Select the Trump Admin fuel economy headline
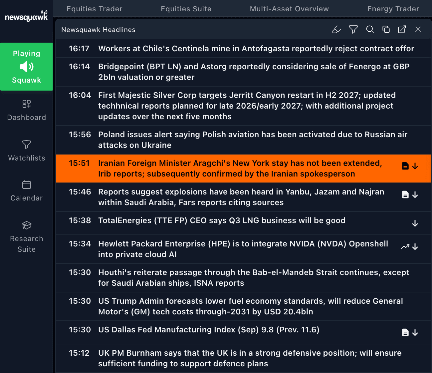Screen dimensions: 432x373 click(x=244, y=306)
